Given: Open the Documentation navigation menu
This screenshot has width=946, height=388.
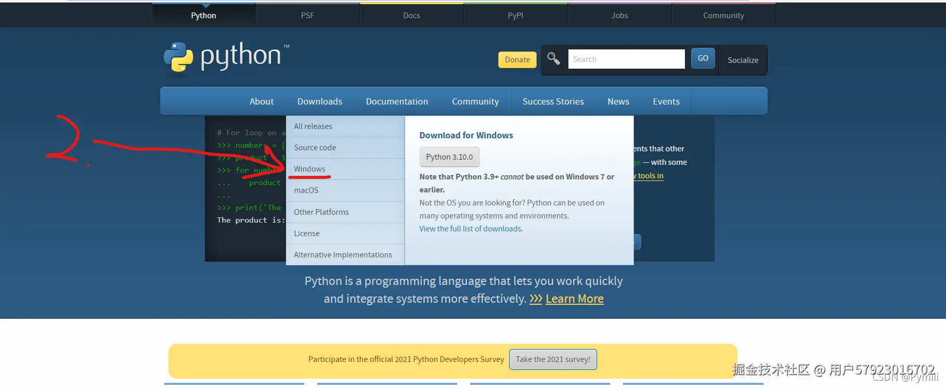Looking at the screenshot, I should coord(397,101).
